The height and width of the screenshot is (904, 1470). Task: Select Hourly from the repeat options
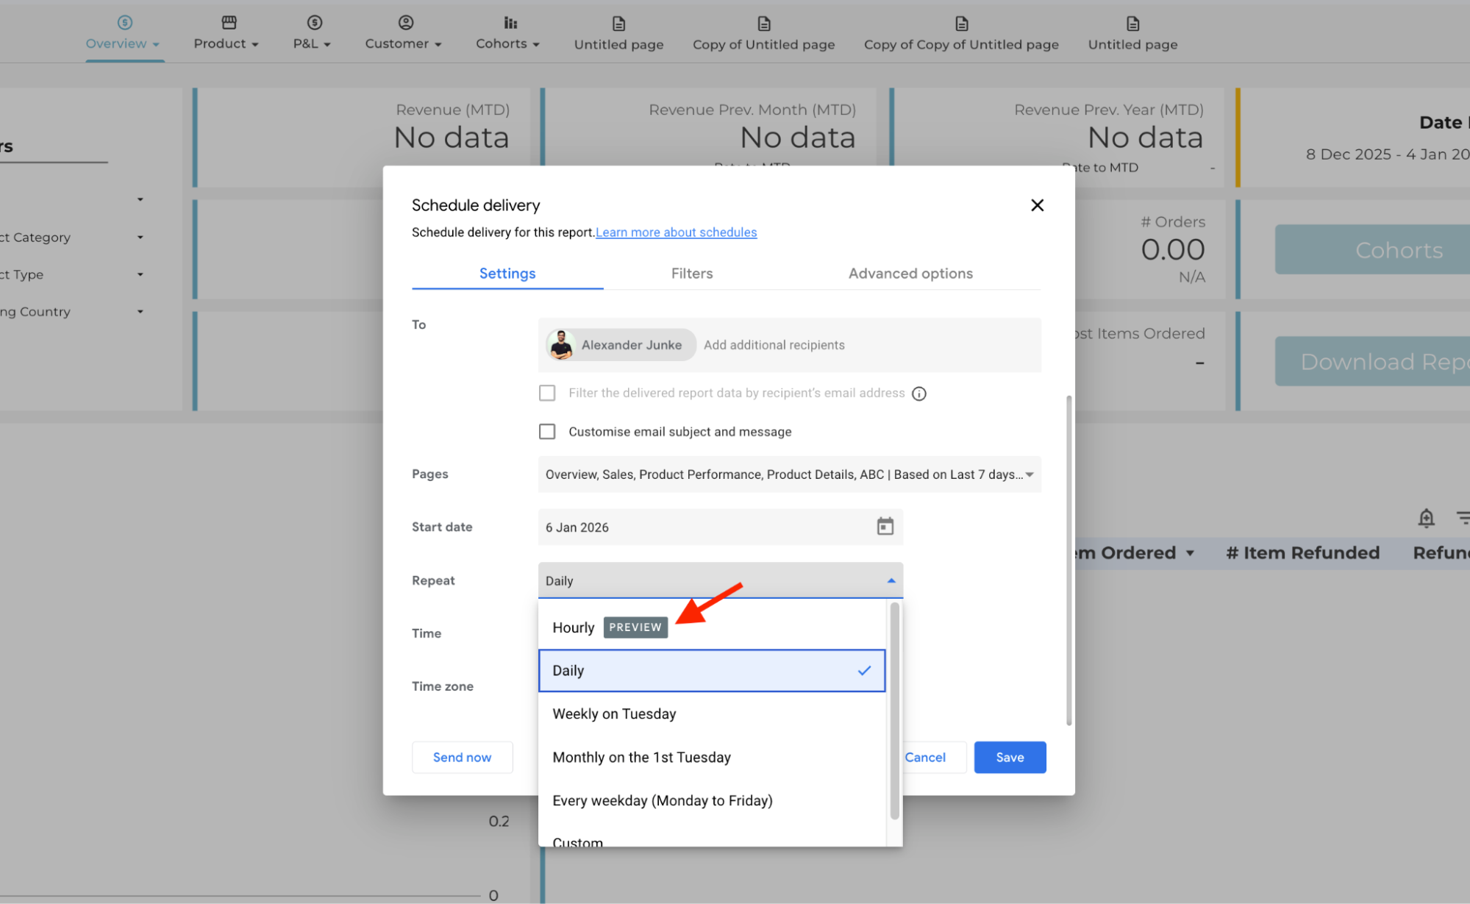574,627
